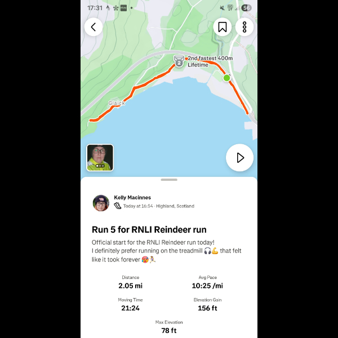This screenshot has width=338, height=338.
Task: Open Kelly Macinnes profile avatar
Action: coord(101,203)
